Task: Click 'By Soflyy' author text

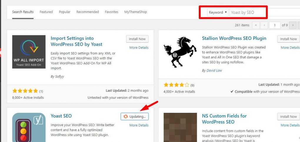Action: 57,77
